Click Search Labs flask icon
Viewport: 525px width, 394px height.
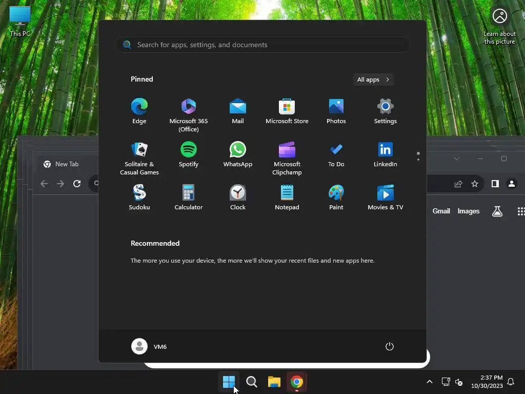point(497,211)
